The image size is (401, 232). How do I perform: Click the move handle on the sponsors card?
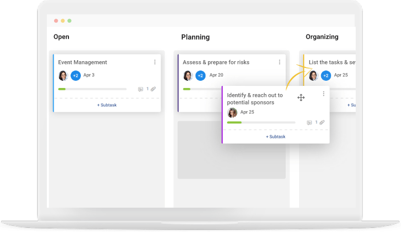pos(301,98)
